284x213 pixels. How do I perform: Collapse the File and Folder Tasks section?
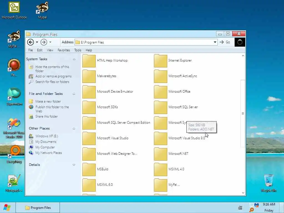coord(74,94)
